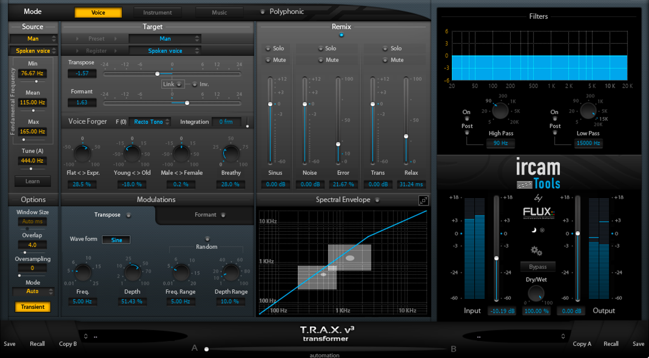The width and height of the screenshot is (649, 358).
Task: Adjust the Dry/Wet knob
Action: click(536, 294)
